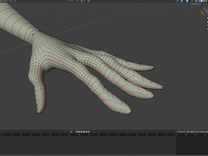Jump to the timeline start frame
Image resolution: width=208 pixels, height=156 pixels.
tap(77, 132)
